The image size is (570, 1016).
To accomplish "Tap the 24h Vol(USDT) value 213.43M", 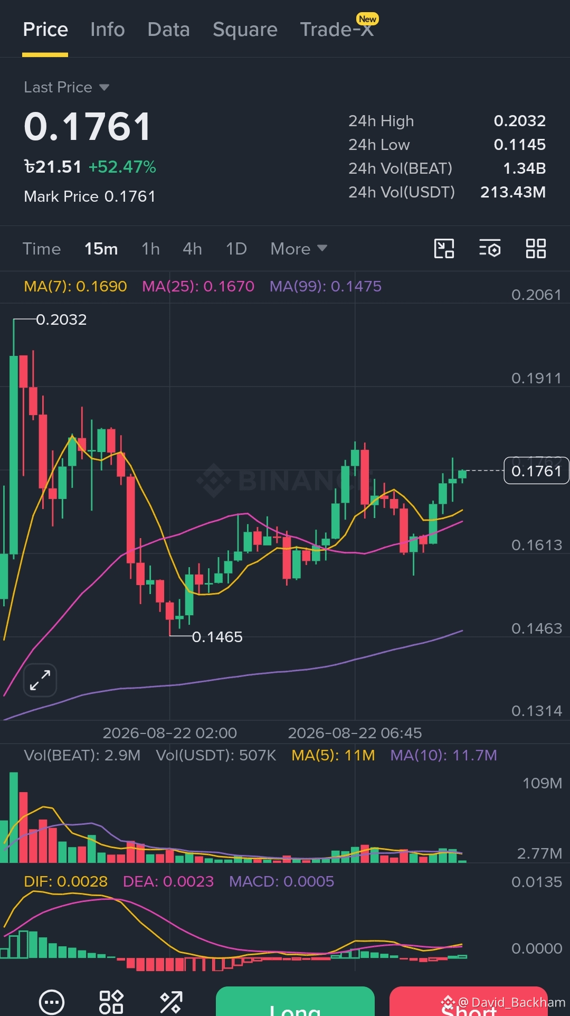I will (x=513, y=192).
